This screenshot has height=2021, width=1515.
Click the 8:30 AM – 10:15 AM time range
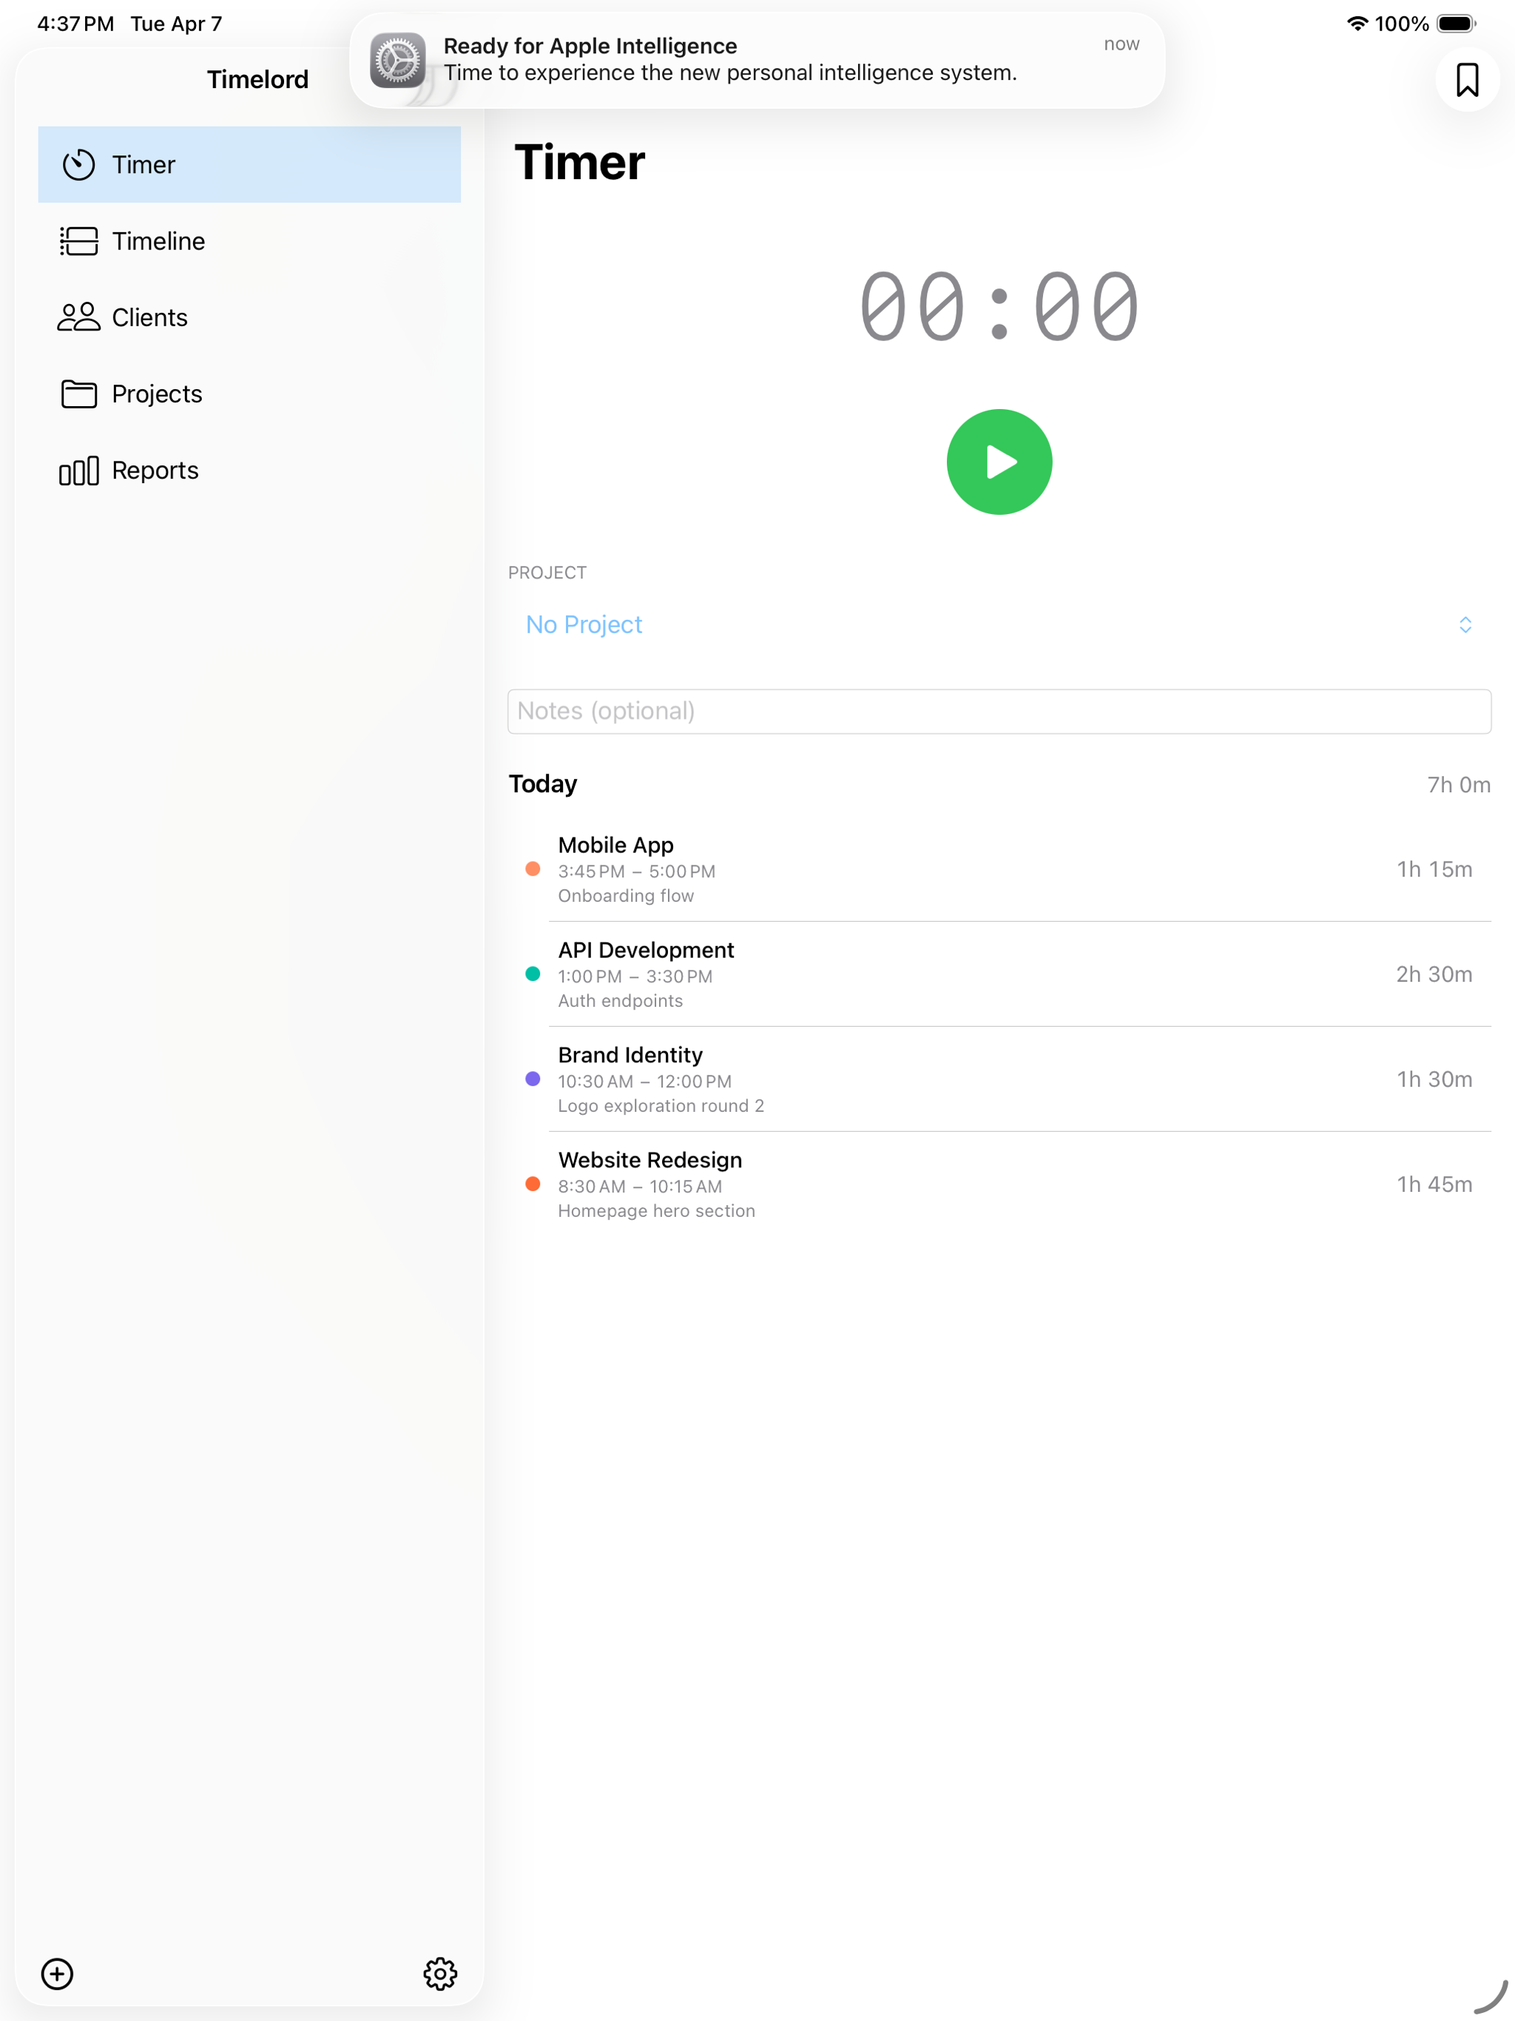point(640,1187)
